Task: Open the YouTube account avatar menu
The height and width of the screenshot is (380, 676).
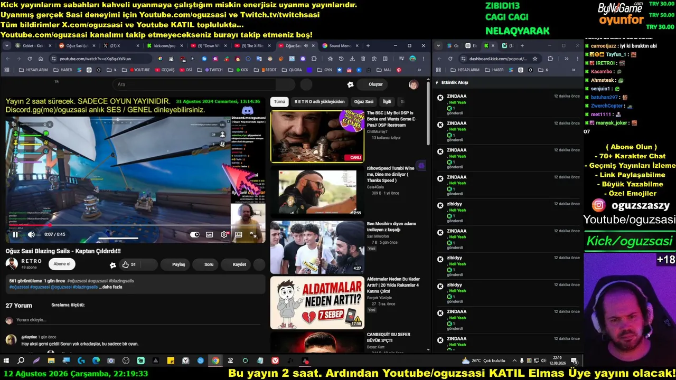Action: [x=414, y=84]
